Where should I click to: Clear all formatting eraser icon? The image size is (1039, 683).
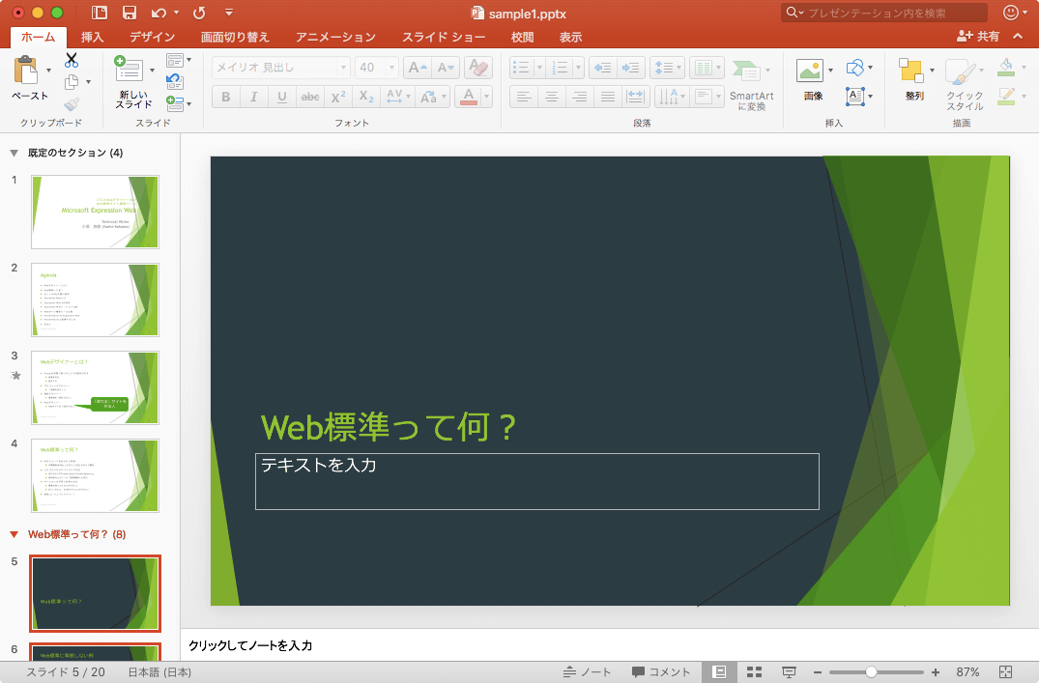(x=477, y=68)
